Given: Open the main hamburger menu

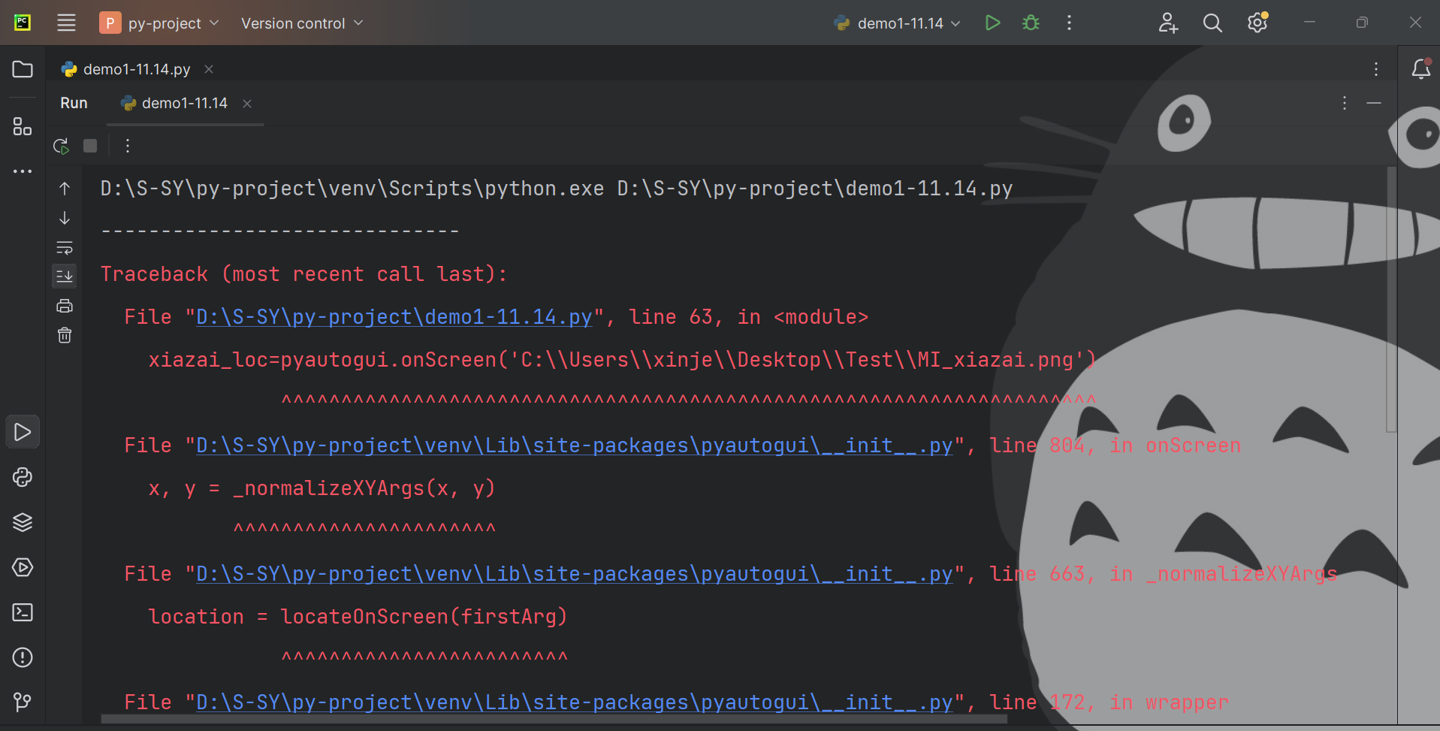Looking at the screenshot, I should tap(66, 23).
